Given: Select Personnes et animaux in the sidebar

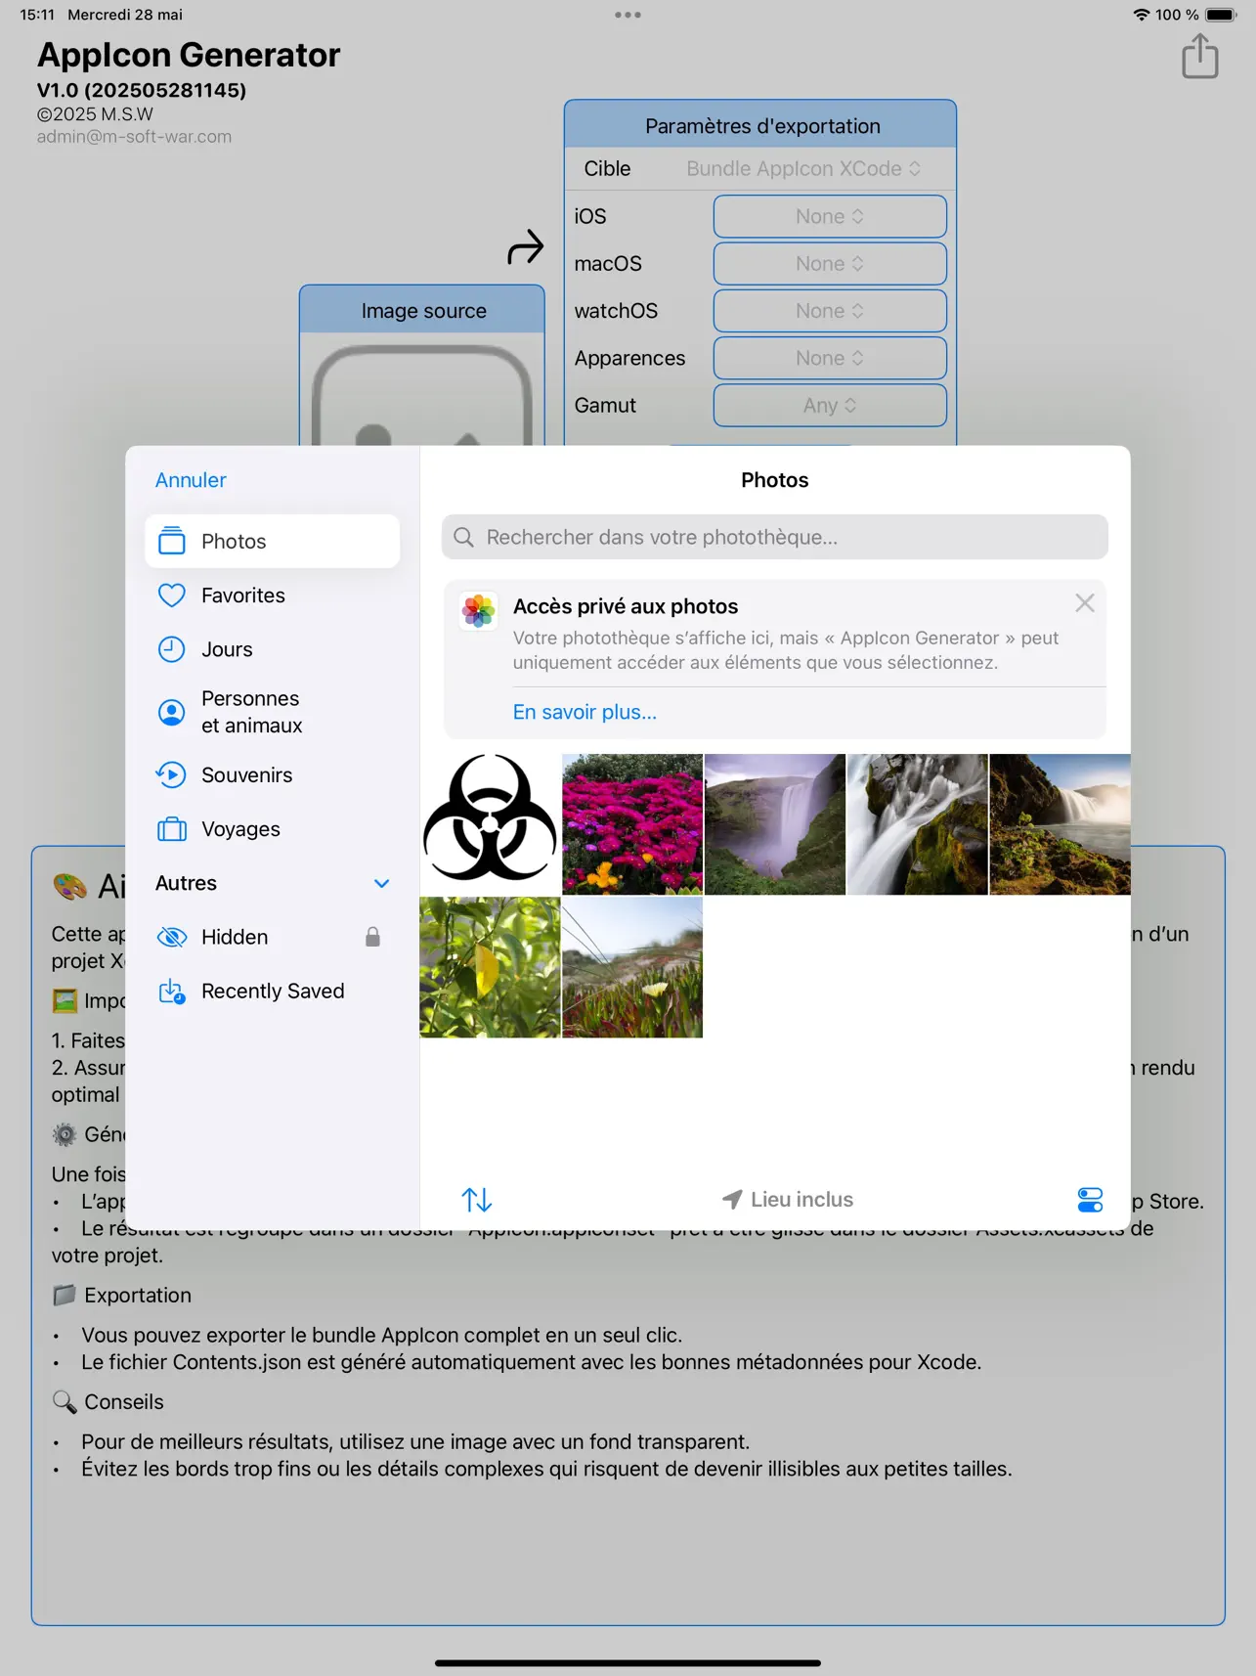Looking at the screenshot, I should pyautogui.click(x=272, y=712).
